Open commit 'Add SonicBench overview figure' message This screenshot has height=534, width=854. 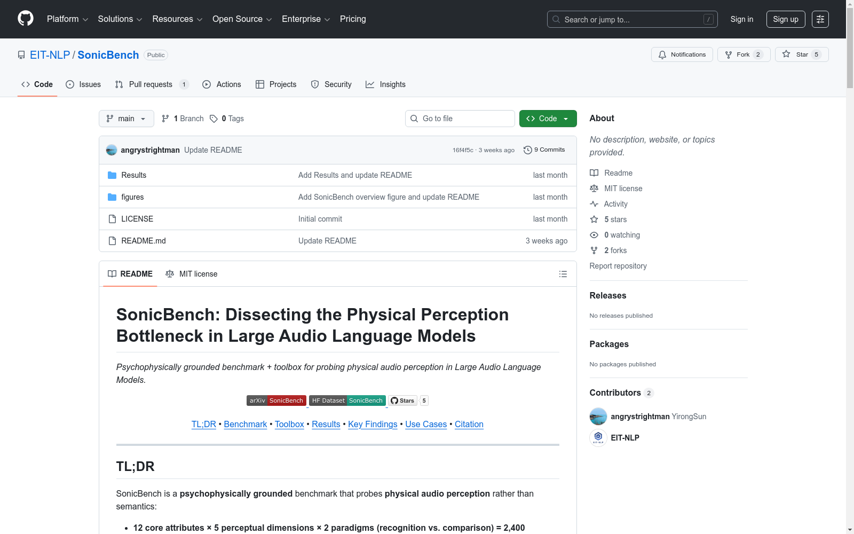coord(389,197)
